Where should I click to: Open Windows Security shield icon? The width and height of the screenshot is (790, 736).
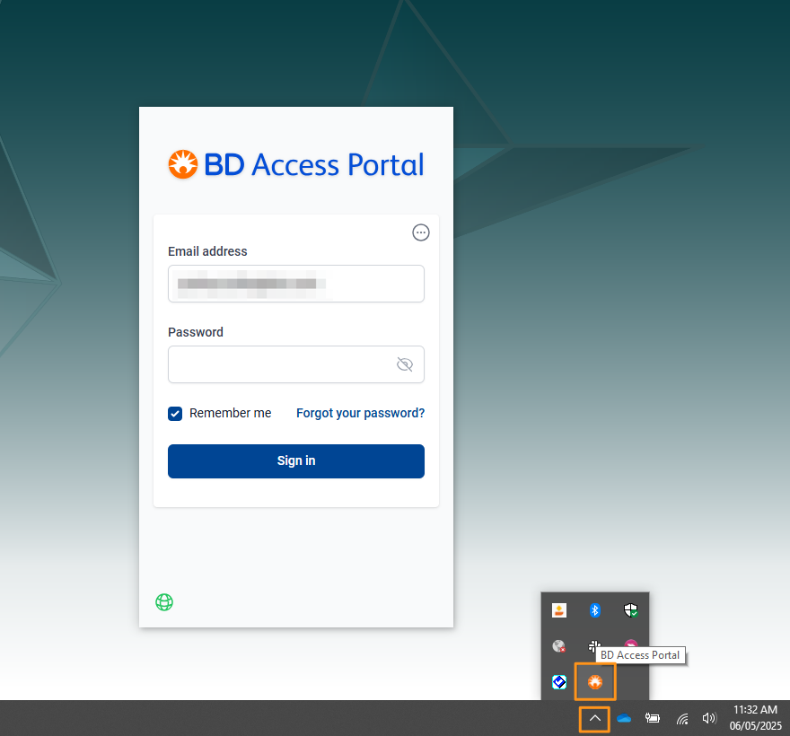point(630,610)
